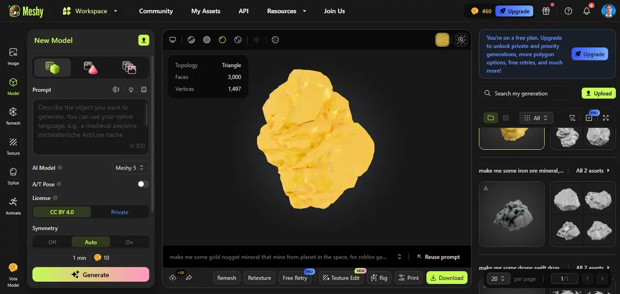Open the per page 20 dropdown
The image size is (620, 294).
498,279
